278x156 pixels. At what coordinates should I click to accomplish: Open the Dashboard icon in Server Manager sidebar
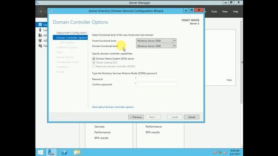tap(40, 25)
